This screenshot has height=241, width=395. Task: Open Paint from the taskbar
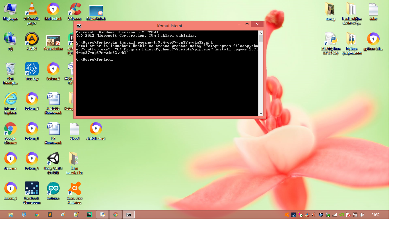63,215
